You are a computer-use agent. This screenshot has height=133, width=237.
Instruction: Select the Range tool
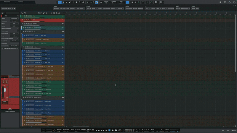[63, 2]
